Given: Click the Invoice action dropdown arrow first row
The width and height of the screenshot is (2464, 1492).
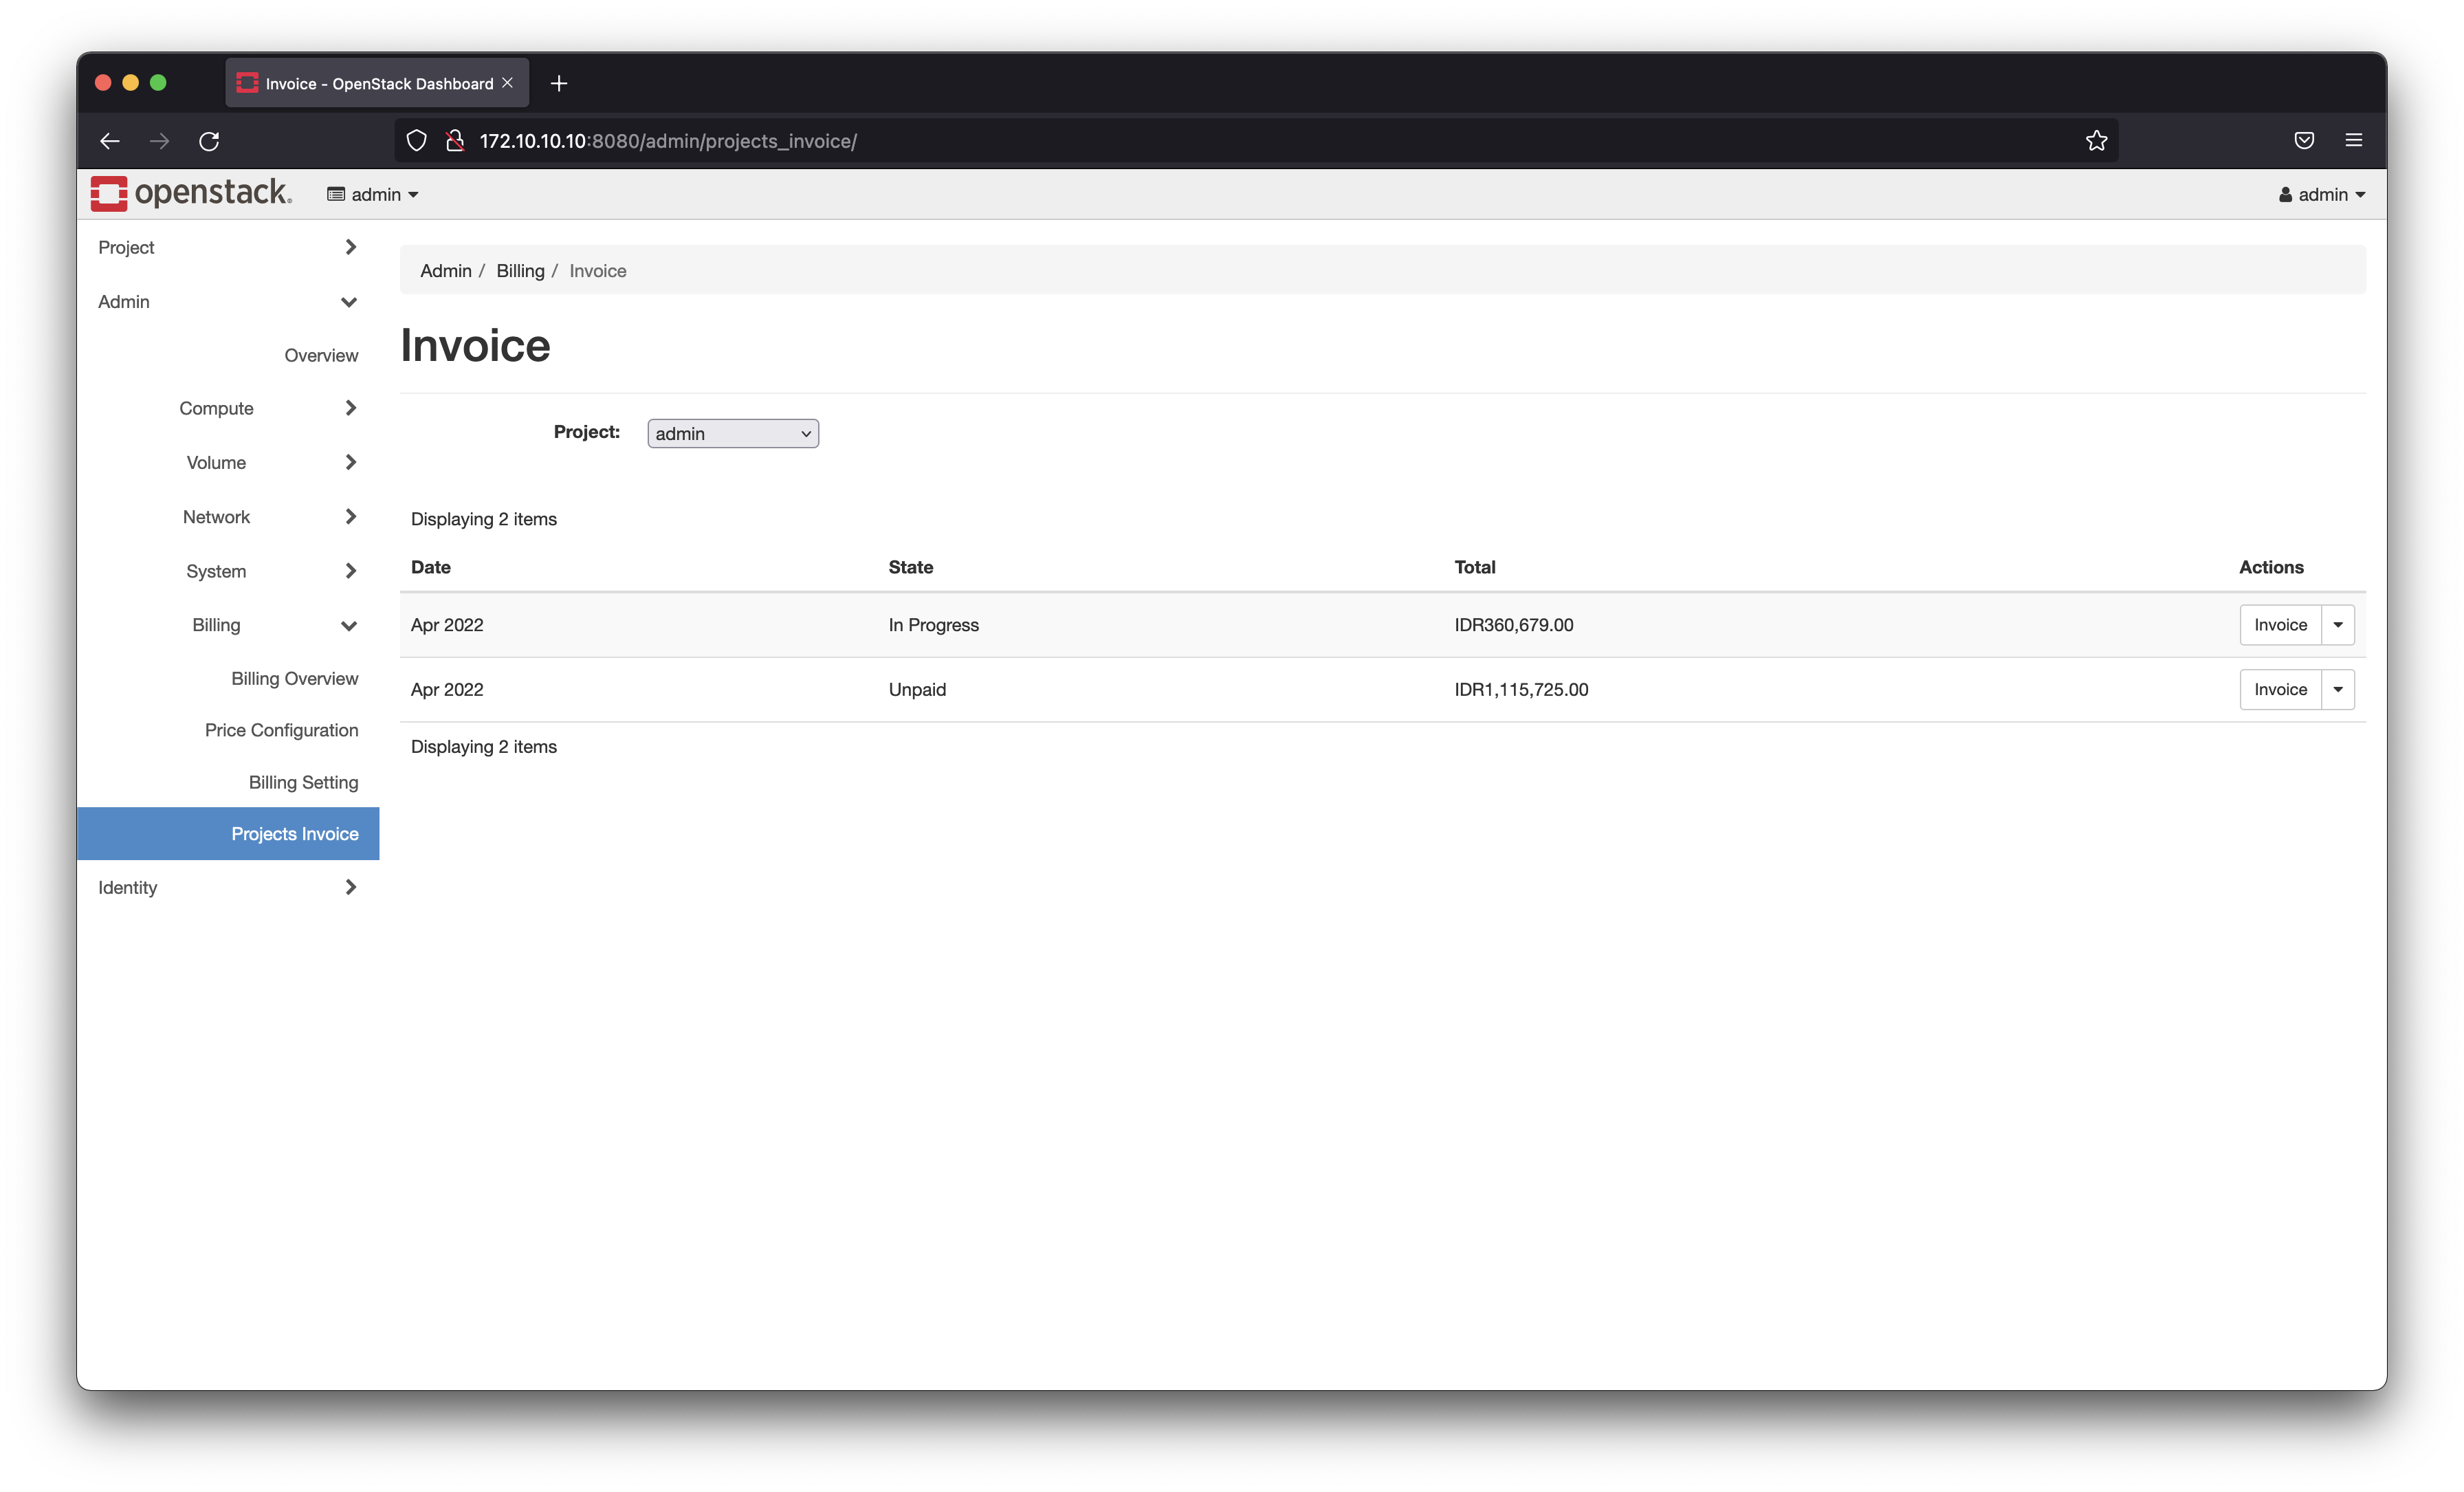Looking at the screenshot, I should click(2337, 624).
